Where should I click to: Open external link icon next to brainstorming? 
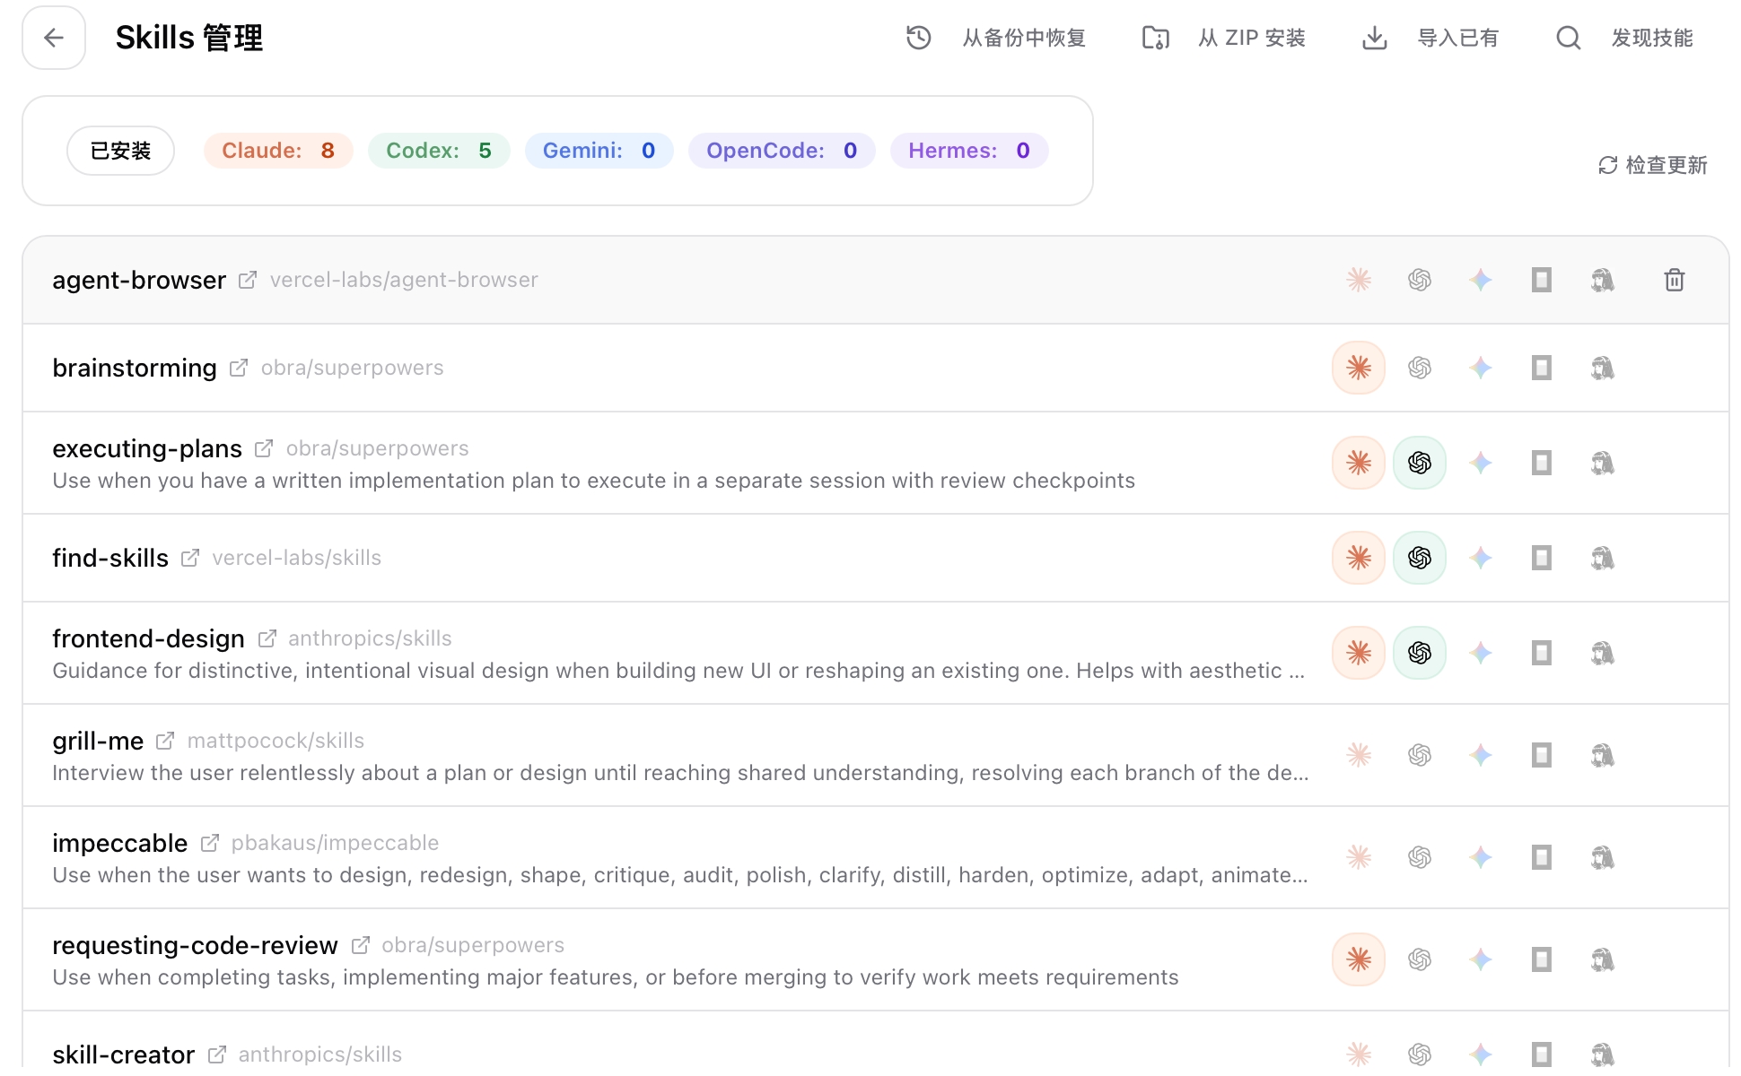click(x=239, y=368)
